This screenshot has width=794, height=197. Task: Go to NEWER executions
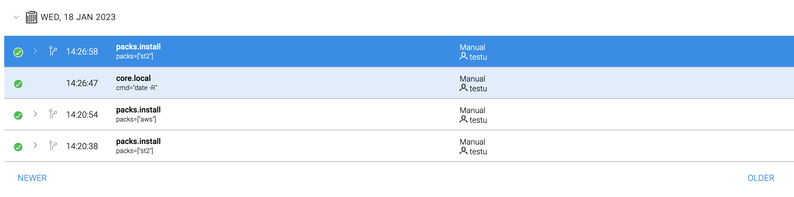tap(32, 178)
